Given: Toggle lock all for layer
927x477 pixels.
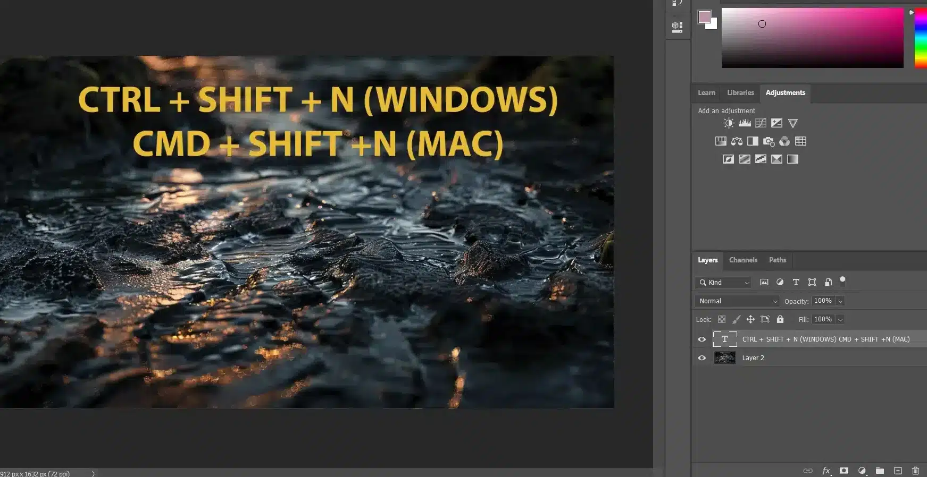Looking at the screenshot, I should click(780, 319).
